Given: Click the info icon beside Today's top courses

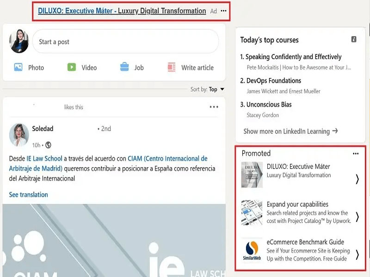Looking at the screenshot, I should coord(354,40).
